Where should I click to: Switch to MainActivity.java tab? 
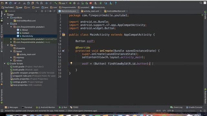(68, 11)
